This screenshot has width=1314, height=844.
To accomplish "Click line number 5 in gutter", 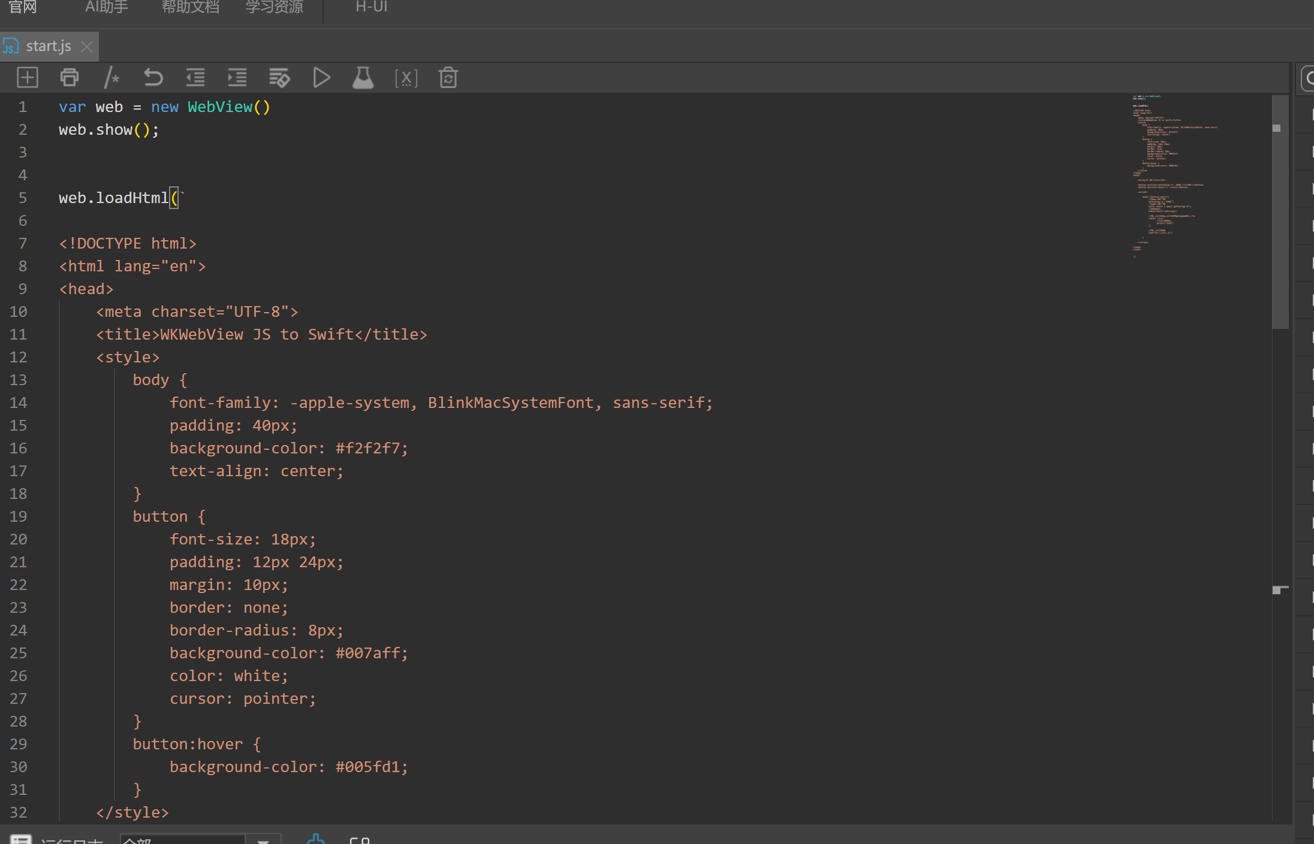I will click(x=23, y=198).
